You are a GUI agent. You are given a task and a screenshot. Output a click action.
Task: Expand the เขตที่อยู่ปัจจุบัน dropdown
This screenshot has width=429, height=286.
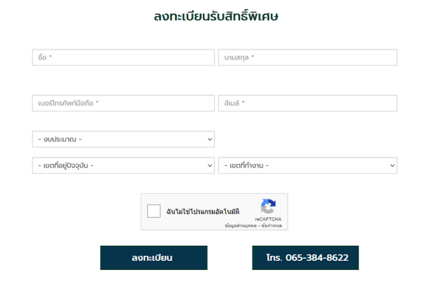(123, 165)
